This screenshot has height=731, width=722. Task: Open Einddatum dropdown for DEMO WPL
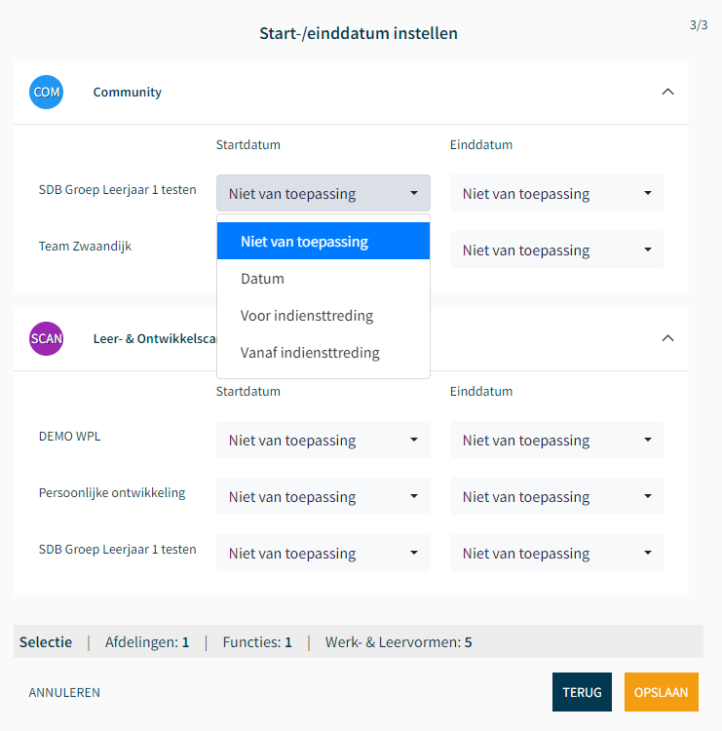point(556,440)
